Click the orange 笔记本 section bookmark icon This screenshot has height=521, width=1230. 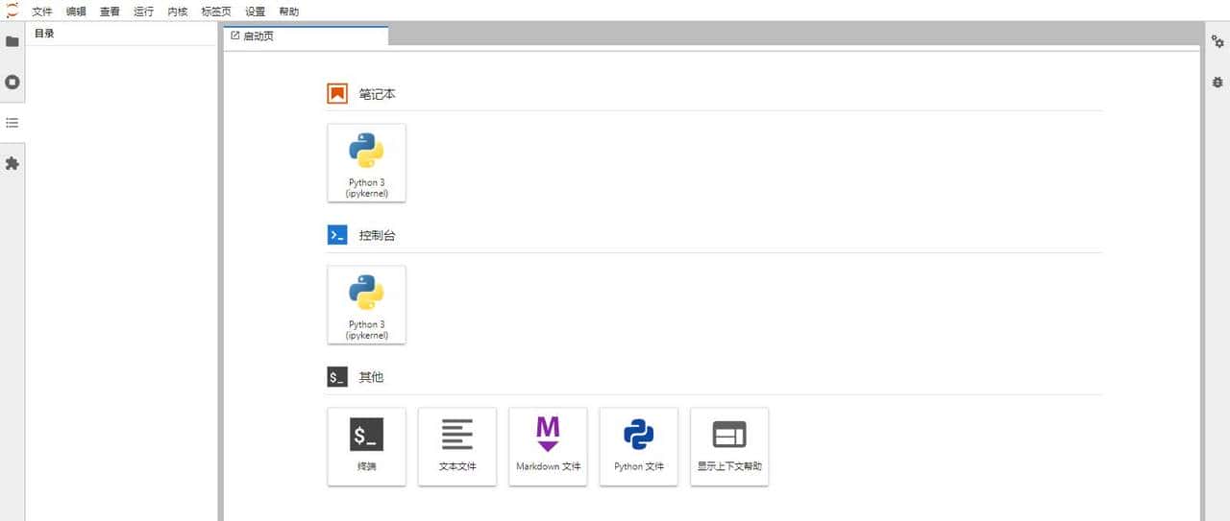pyautogui.click(x=337, y=94)
